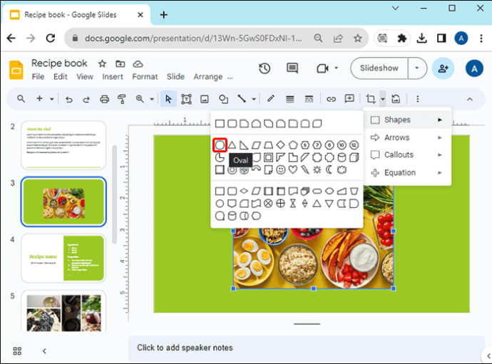Expand the Callouts submenu
492x364 pixels.
pos(408,155)
